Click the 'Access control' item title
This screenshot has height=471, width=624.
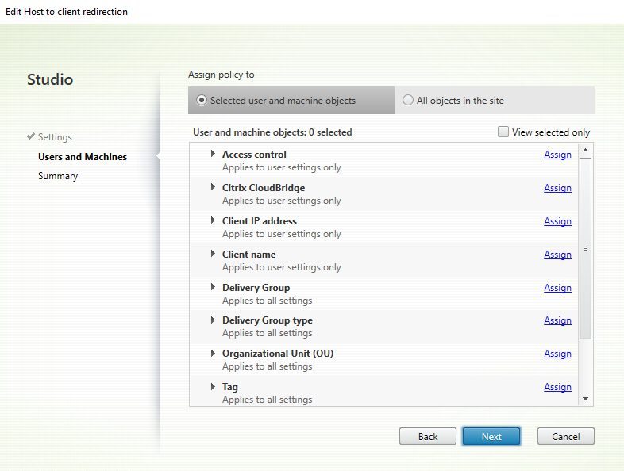pyautogui.click(x=254, y=154)
